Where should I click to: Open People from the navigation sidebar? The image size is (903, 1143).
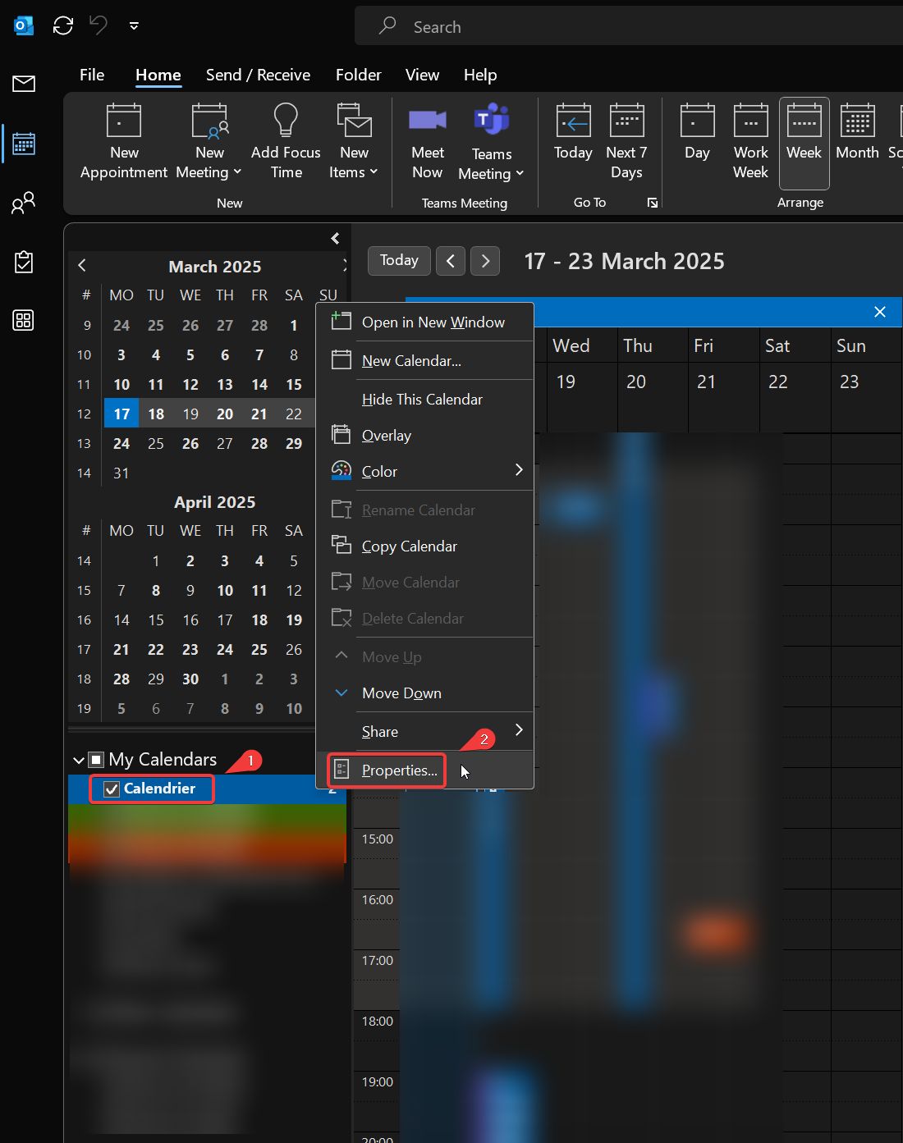[23, 203]
